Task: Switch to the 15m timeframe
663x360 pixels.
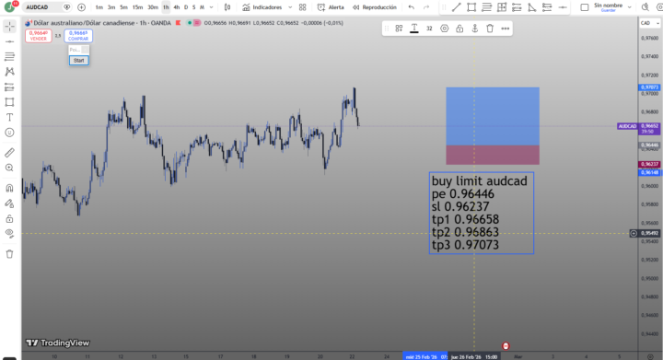Action: coord(137,7)
